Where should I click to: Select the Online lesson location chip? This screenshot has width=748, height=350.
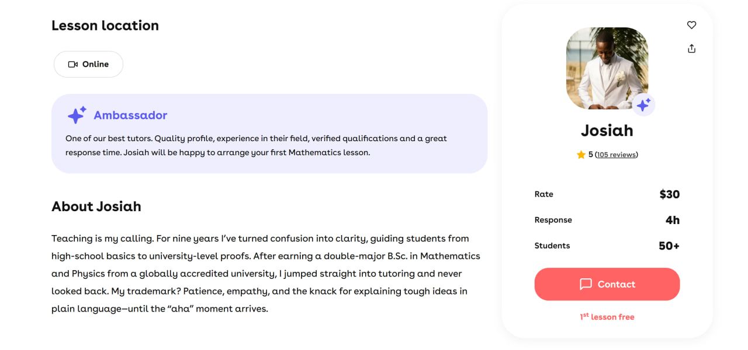[88, 64]
